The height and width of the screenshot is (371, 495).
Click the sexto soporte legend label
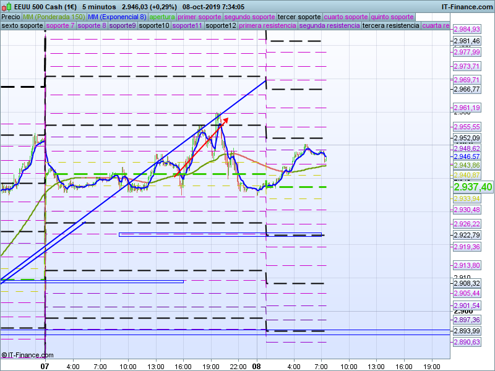[x=22, y=26]
